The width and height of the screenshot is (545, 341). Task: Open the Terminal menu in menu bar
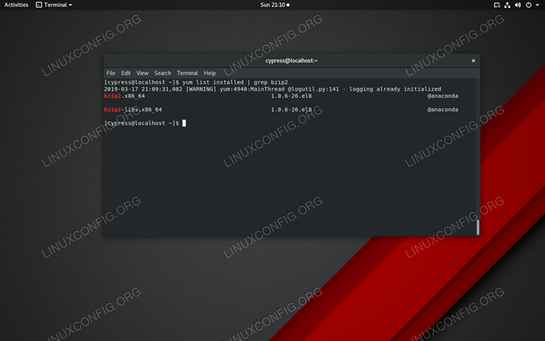coord(187,73)
